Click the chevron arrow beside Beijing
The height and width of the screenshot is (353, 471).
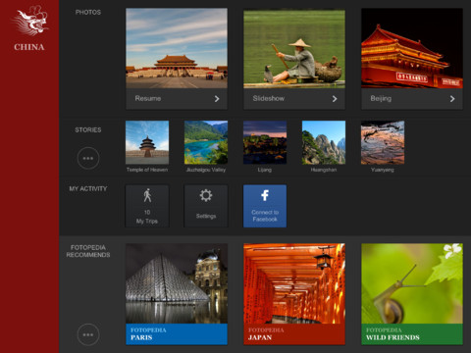[x=452, y=99]
